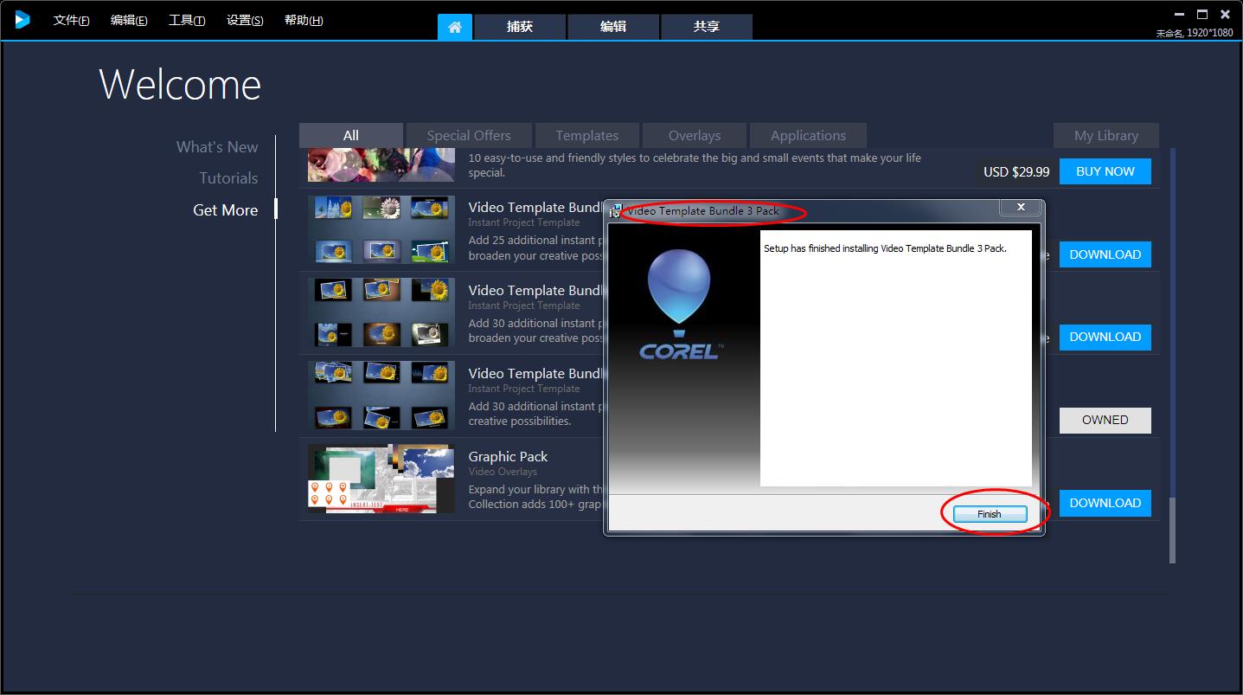Click BUY NOW for the $29.99 pack
The width and height of the screenshot is (1243, 695).
1105,171
